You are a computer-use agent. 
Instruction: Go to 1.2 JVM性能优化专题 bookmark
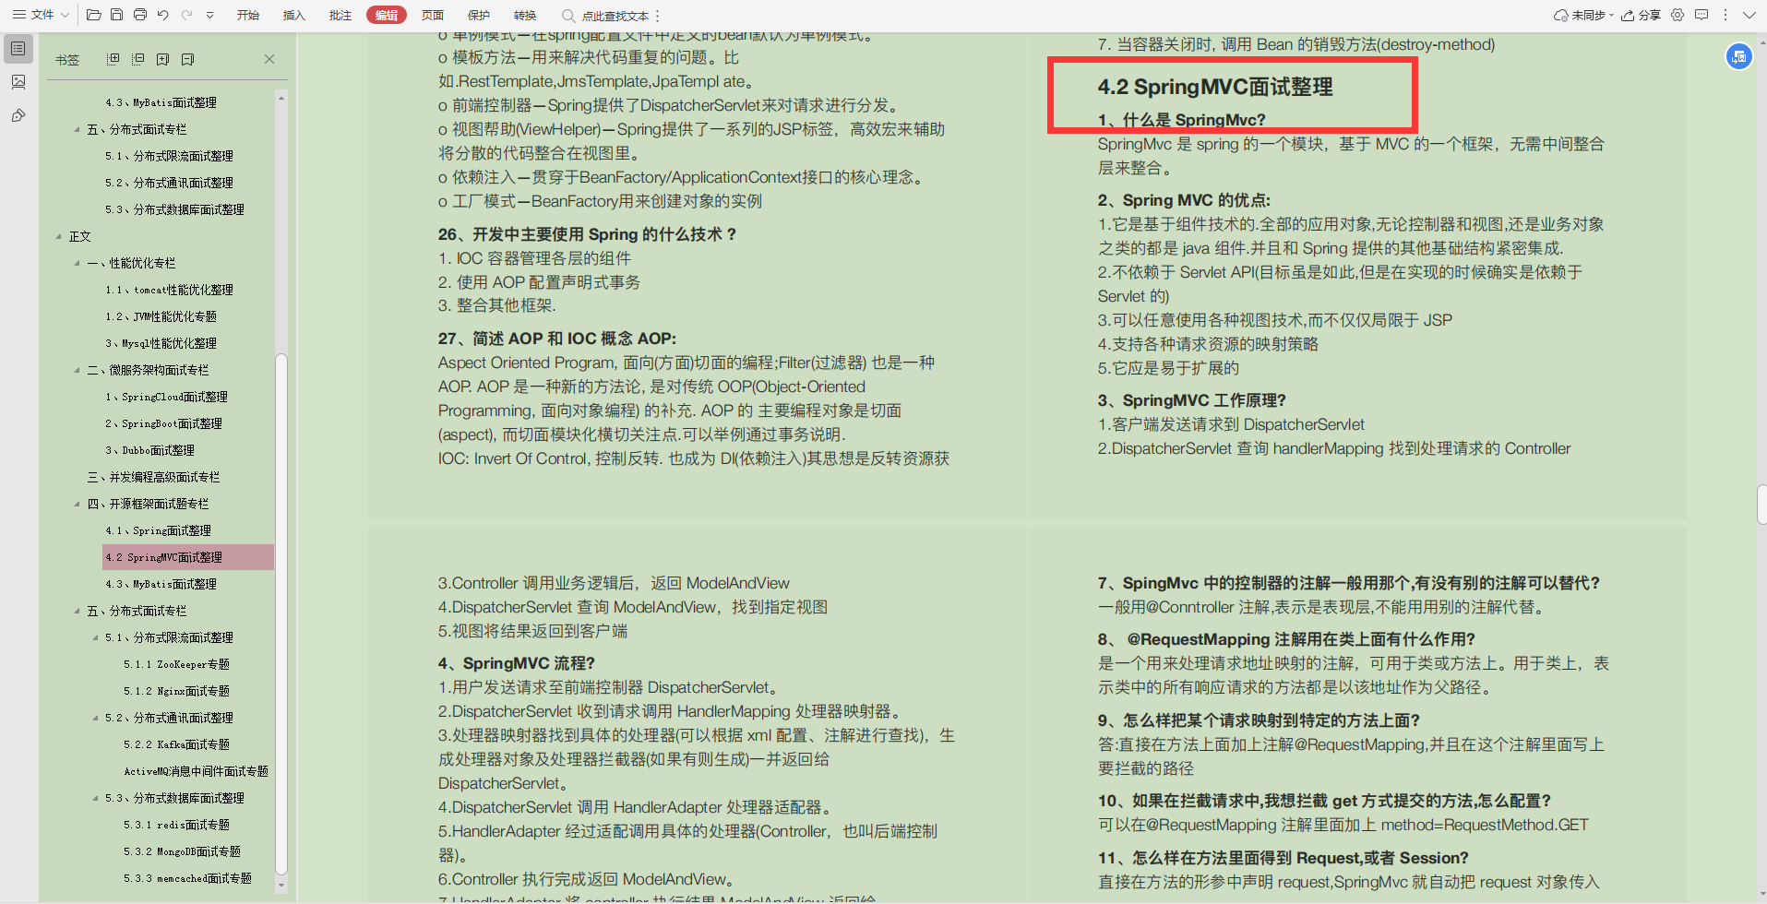click(x=161, y=316)
